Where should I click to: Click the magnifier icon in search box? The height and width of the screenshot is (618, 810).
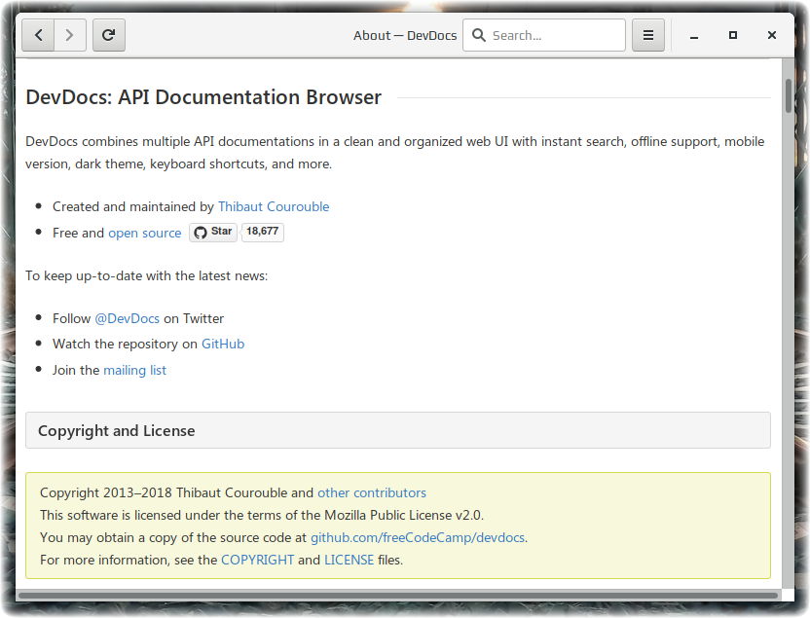click(x=479, y=35)
